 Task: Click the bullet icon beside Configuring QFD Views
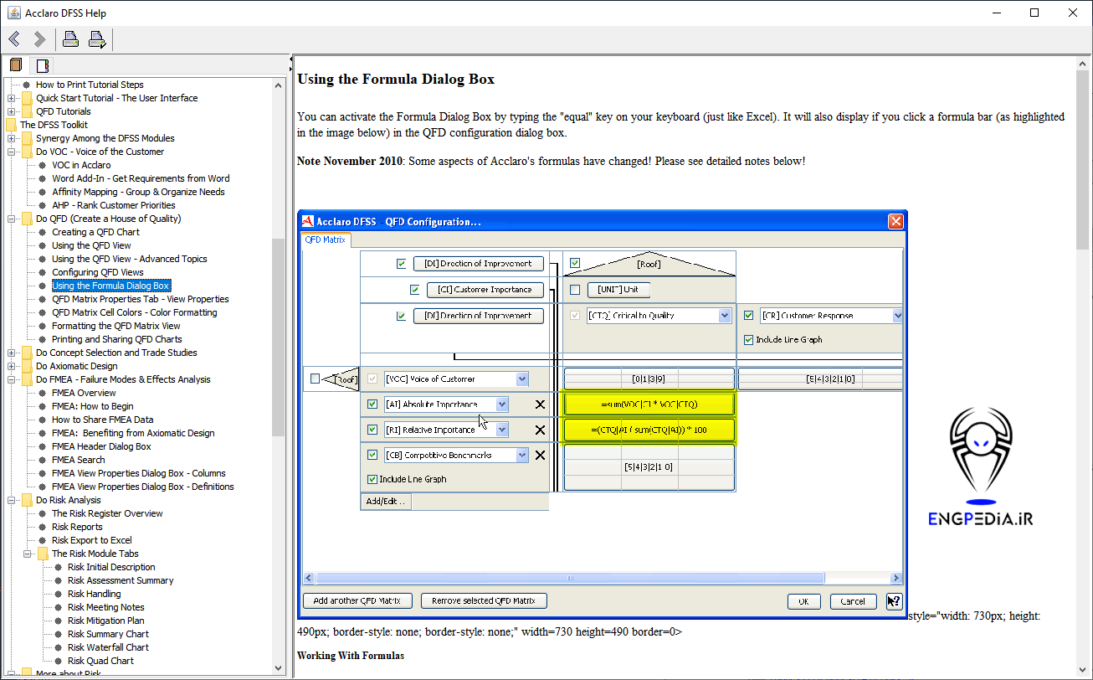(x=43, y=272)
